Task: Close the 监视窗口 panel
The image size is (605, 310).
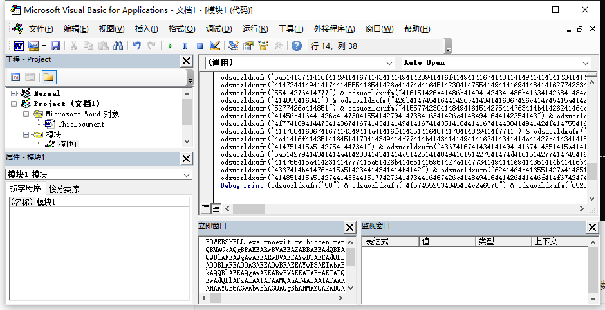Action: coord(592,228)
